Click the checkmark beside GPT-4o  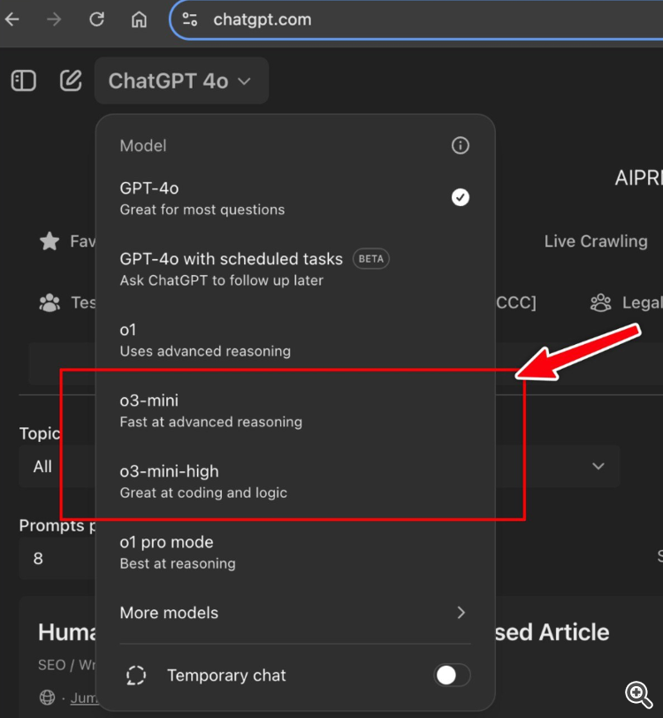pyautogui.click(x=461, y=197)
